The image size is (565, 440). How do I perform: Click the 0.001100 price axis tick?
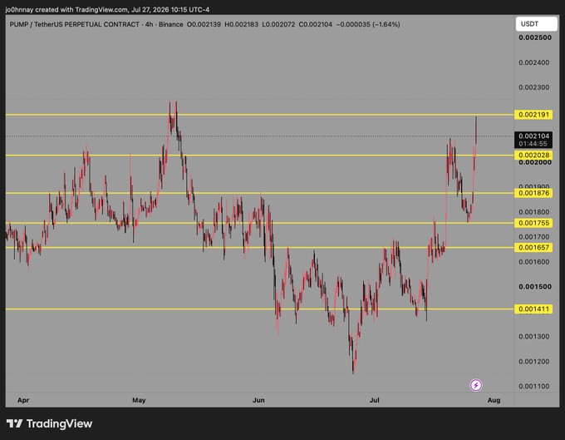tap(534, 386)
